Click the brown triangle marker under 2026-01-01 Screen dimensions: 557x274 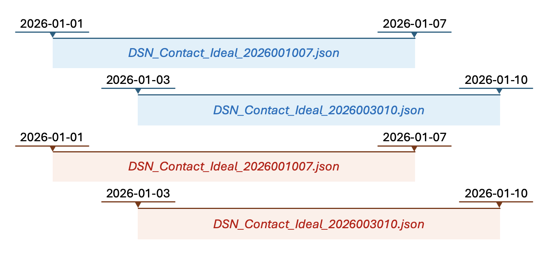(x=53, y=149)
